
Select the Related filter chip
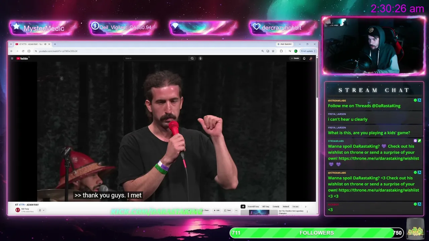pos(286,207)
